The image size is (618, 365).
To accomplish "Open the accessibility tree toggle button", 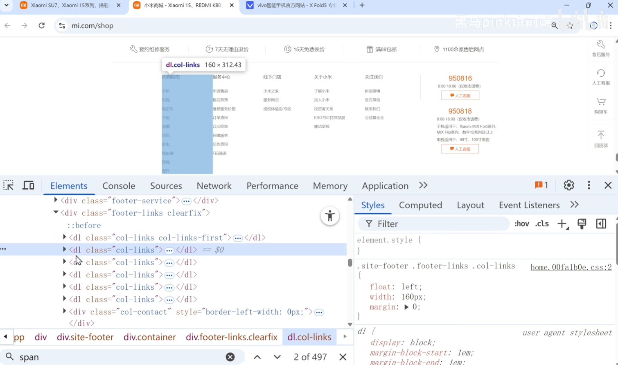I will click(x=330, y=216).
